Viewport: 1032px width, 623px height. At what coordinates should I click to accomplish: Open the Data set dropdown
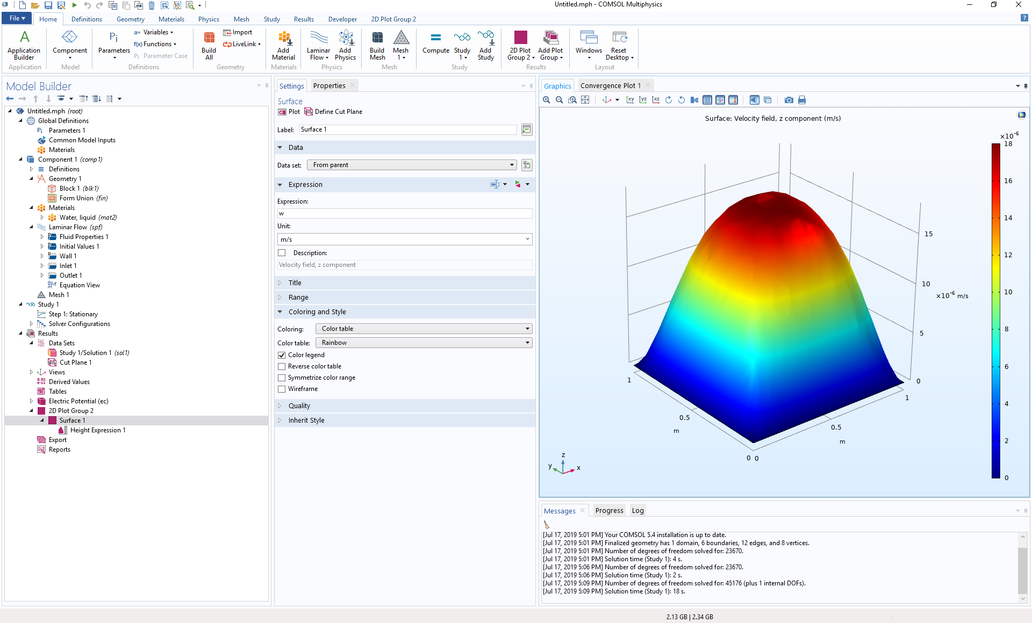point(412,165)
